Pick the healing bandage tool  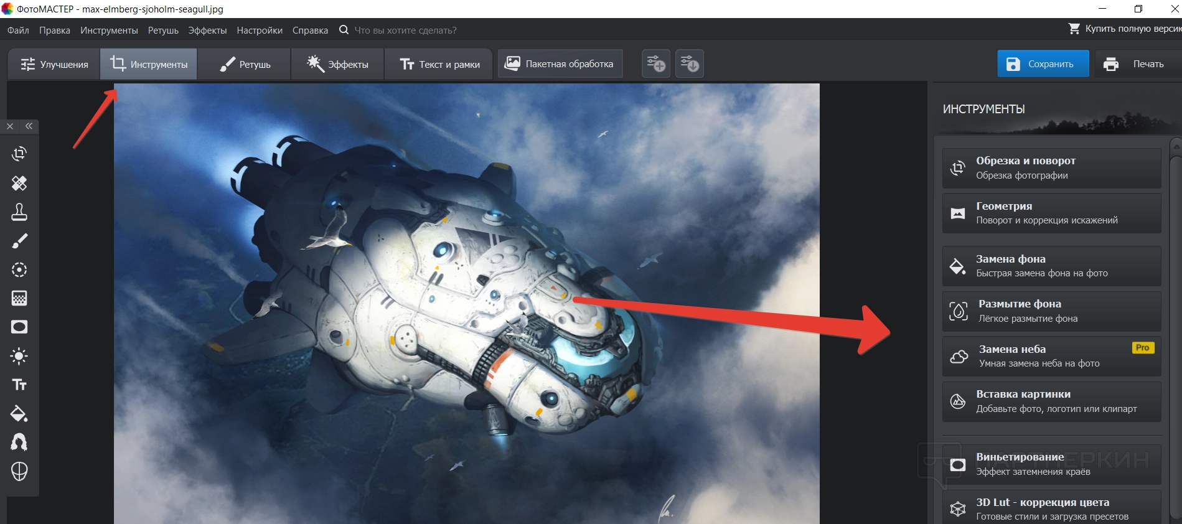tap(19, 183)
